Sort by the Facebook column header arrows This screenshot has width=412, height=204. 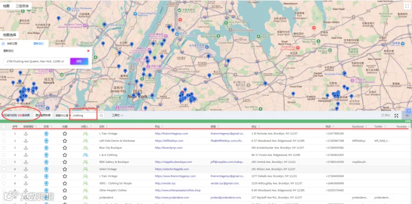point(365,127)
